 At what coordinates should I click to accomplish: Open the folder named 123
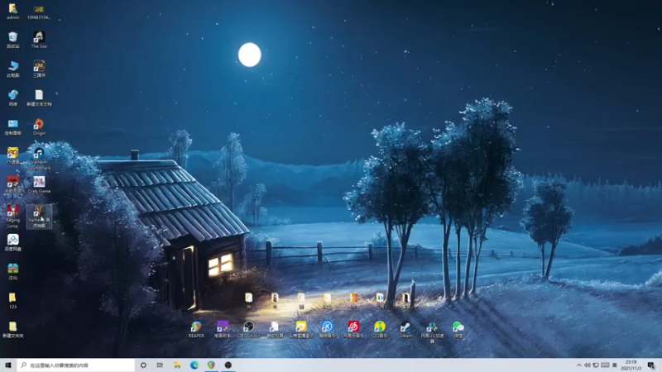pos(12,301)
